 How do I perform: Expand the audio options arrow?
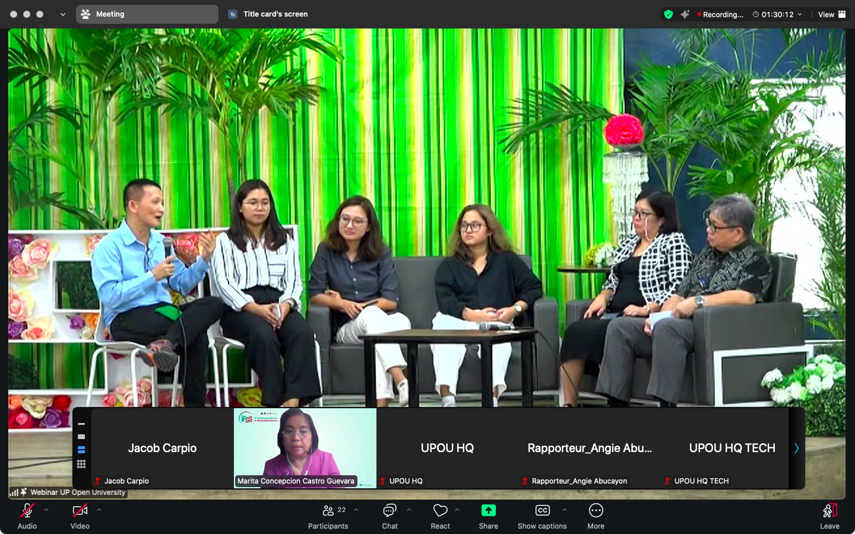coord(46,510)
